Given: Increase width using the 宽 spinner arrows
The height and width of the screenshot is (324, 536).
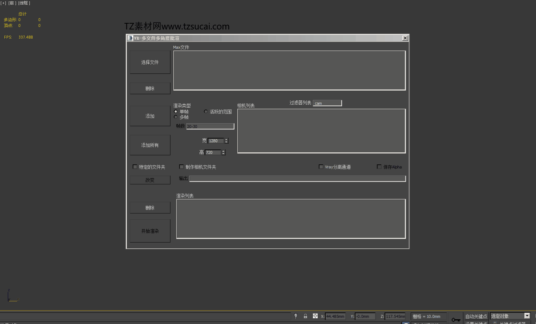Looking at the screenshot, I should pyautogui.click(x=226, y=140).
